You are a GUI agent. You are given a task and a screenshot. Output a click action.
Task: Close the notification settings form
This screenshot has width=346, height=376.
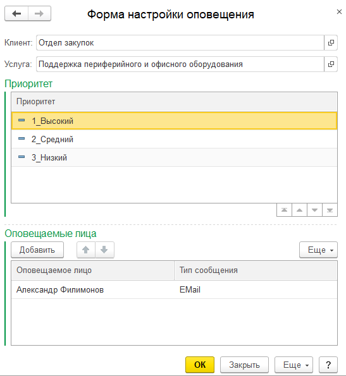pos(339,12)
